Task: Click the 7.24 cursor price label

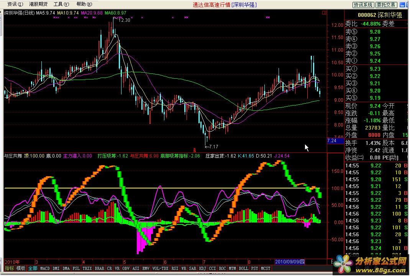Action: (x=336, y=141)
